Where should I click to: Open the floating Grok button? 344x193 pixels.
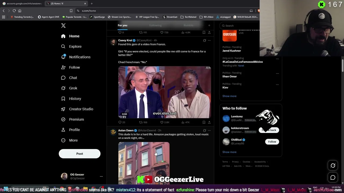point(333,165)
